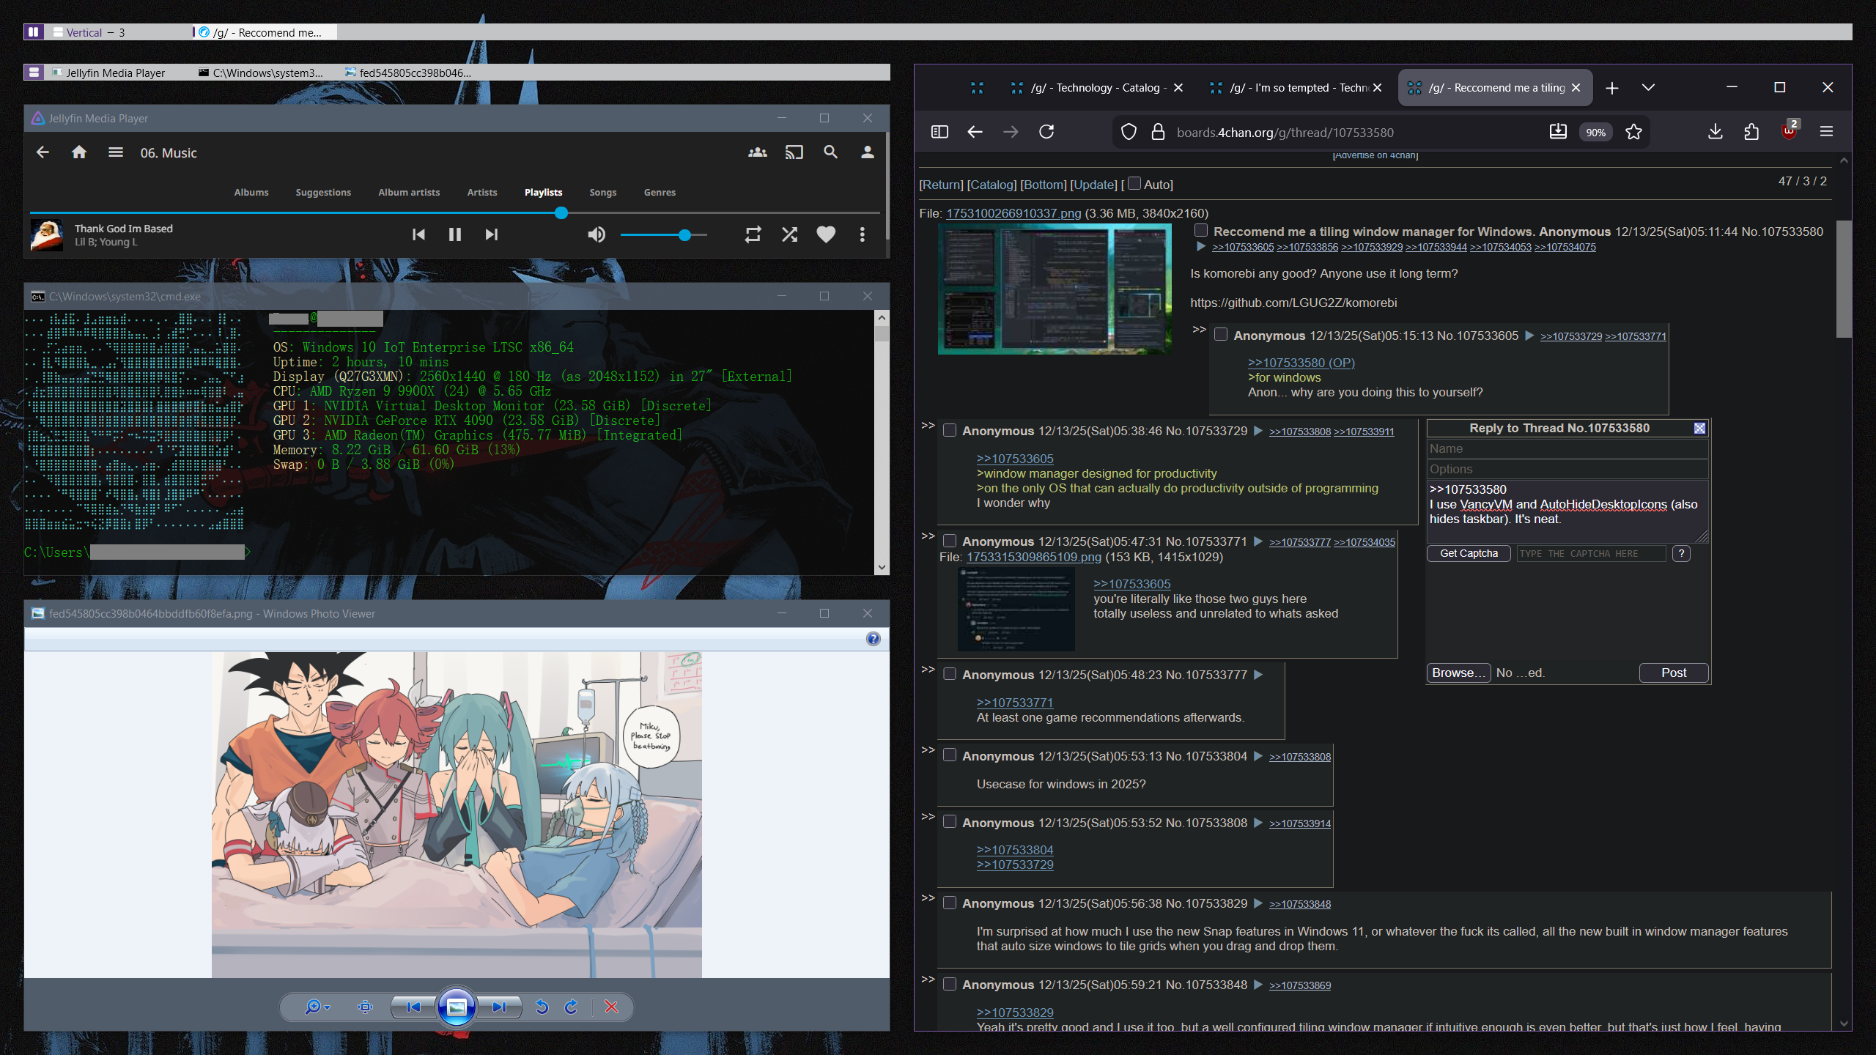Click the Get Captcha button
This screenshot has height=1055, width=1876.
pos(1469,553)
